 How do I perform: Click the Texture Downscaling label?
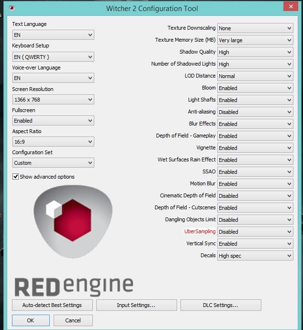[191, 28]
